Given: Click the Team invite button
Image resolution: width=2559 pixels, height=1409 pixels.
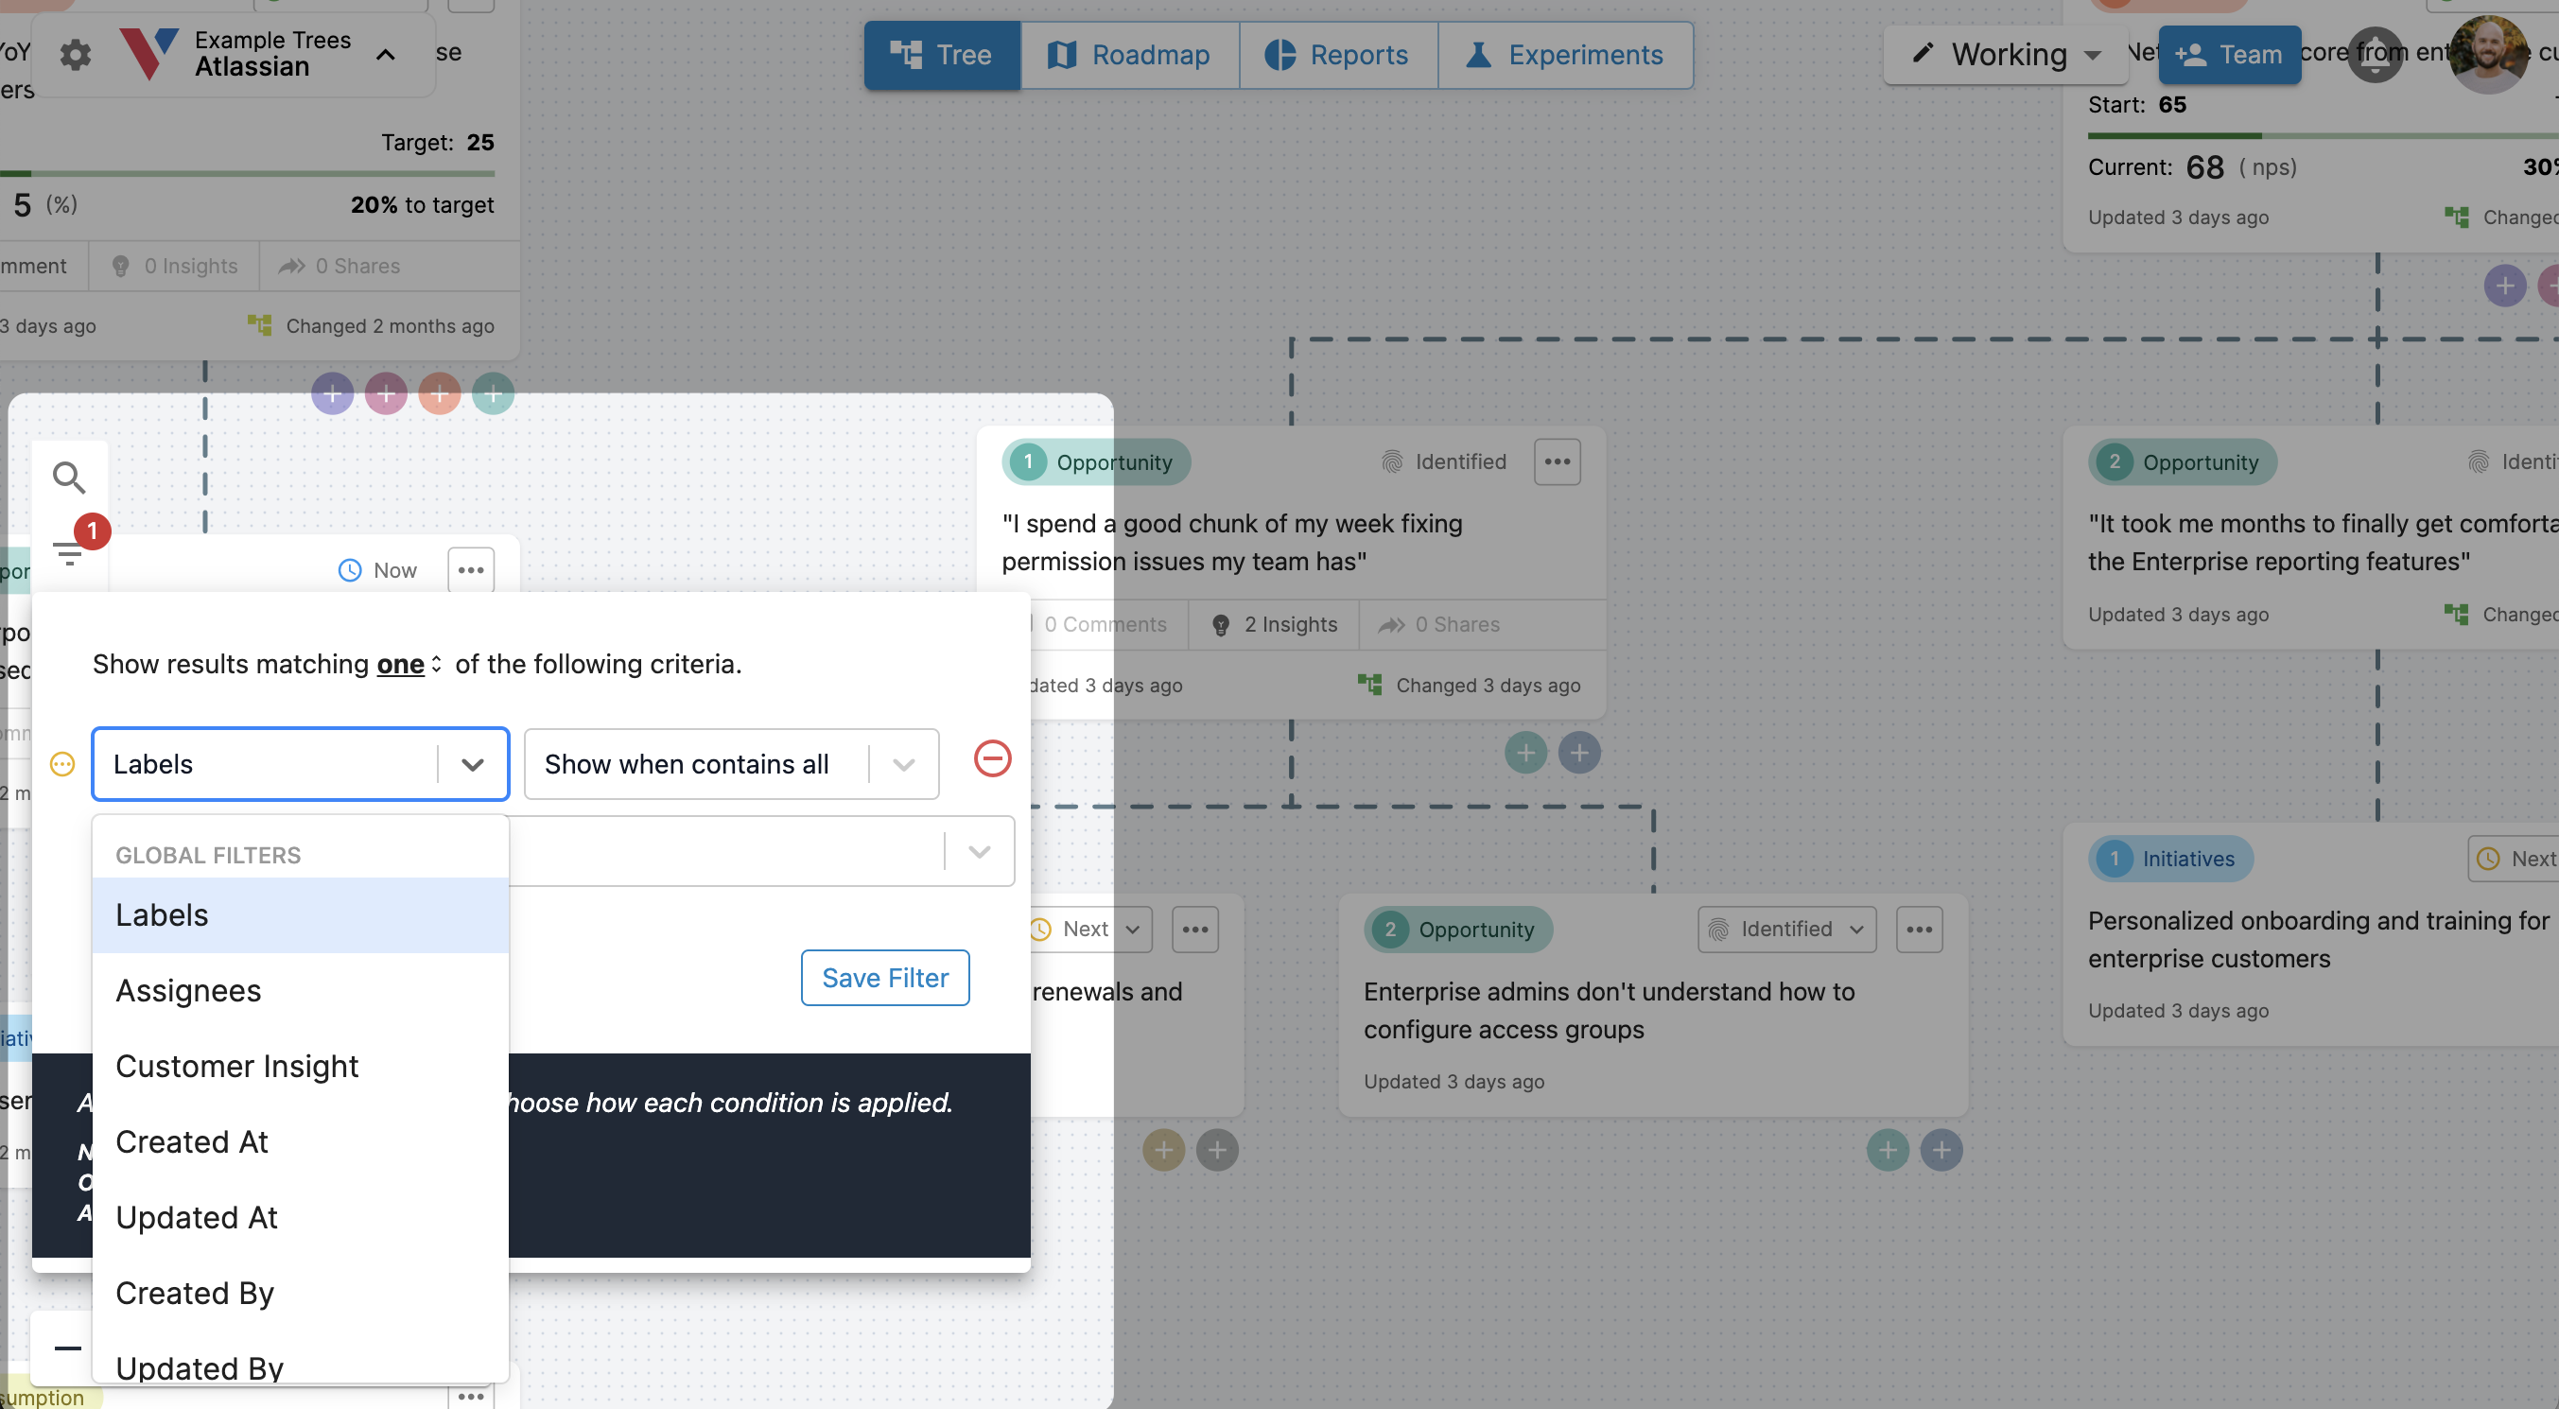Looking at the screenshot, I should point(2229,55).
